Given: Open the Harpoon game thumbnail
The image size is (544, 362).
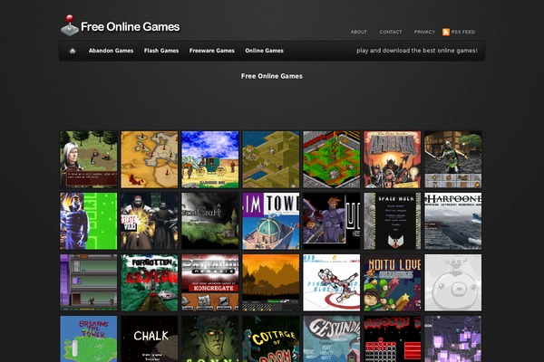Looking at the screenshot, I should pos(453,221).
